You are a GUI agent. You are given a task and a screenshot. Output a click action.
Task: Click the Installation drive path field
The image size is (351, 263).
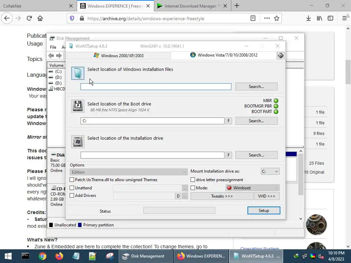153,155
